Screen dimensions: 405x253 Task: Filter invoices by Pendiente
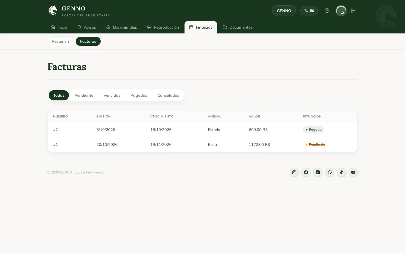point(84,95)
